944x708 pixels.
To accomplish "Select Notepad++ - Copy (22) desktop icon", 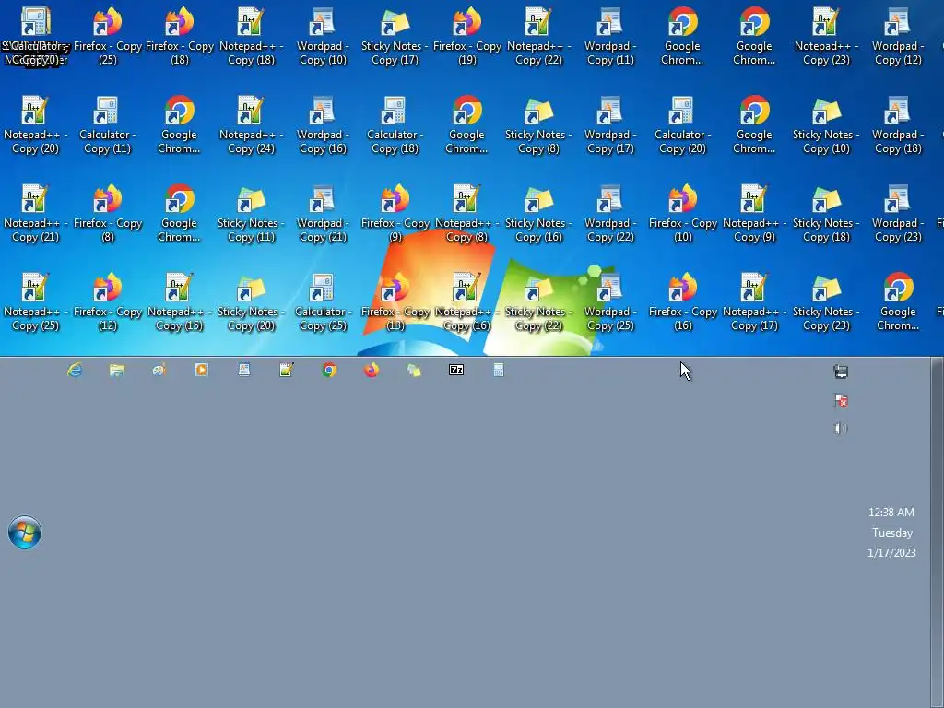I will click(x=538, y=36).
